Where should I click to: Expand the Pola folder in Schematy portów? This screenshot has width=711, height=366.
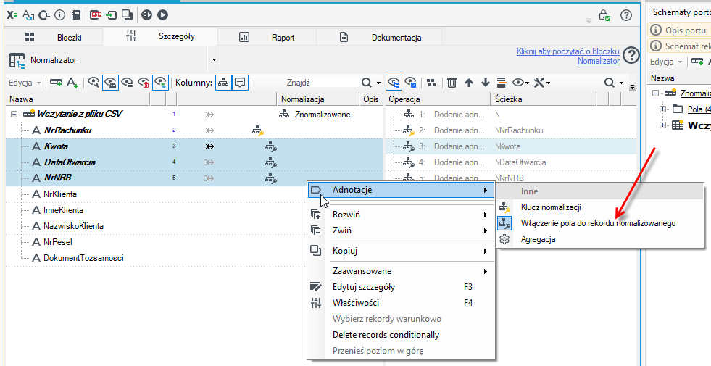tap(663, 109)
